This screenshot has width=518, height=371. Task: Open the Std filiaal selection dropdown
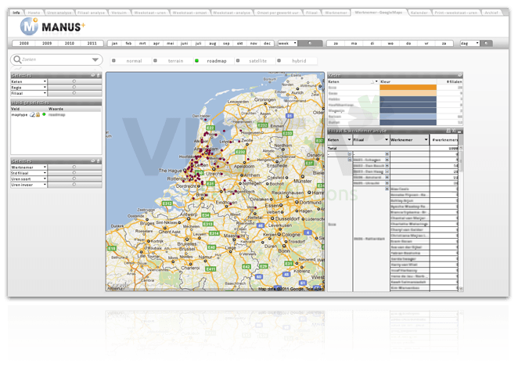[45, 173]
